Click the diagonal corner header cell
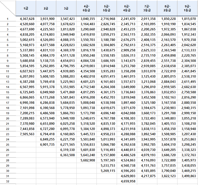The image size is (198, 185). [x=8, y=8]
